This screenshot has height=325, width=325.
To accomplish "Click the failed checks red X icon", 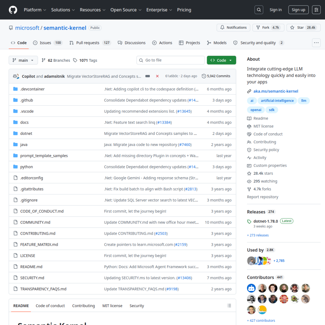I will [x=157, y=76].
